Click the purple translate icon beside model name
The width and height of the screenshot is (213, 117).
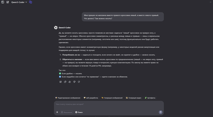pos(30,2)
